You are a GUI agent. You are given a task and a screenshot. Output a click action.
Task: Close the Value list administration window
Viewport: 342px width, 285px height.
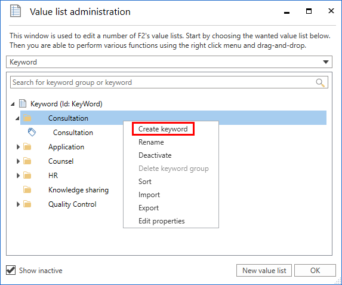point(331,11)
